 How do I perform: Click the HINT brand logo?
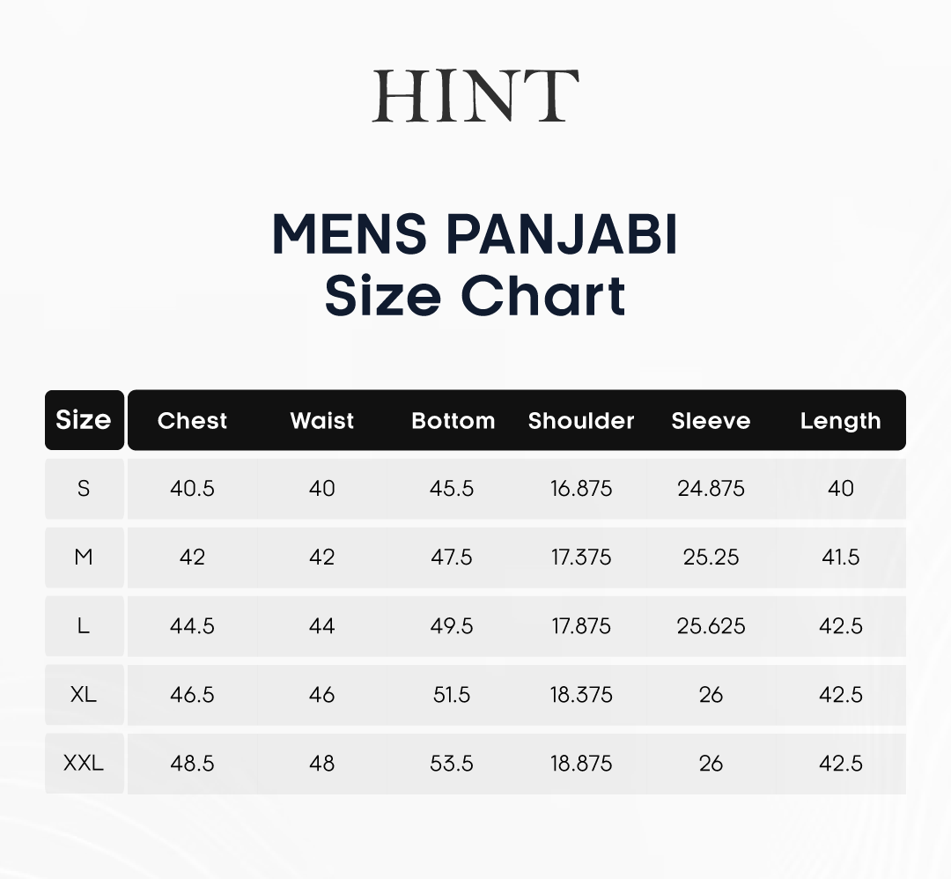[x=475, y=96]
